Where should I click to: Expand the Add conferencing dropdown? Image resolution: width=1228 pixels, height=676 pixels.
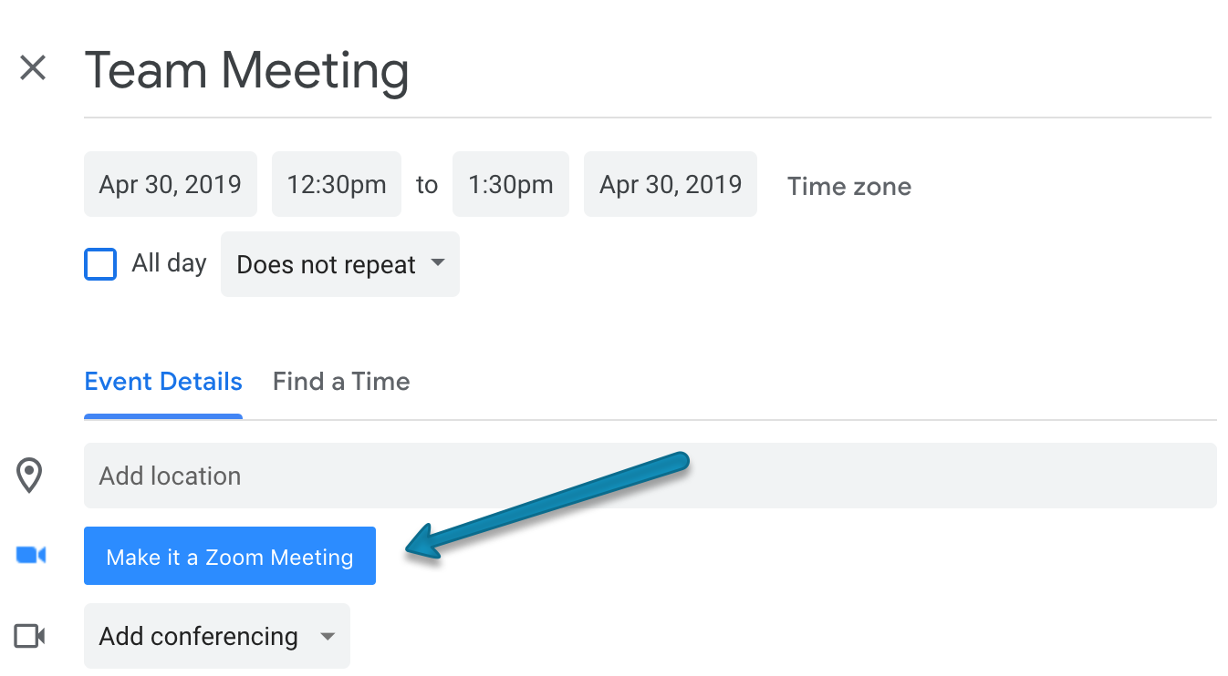(217, 635)
